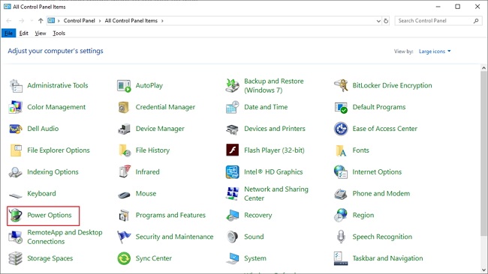Open the Device Manager icon
The width and height of the screenshot is (488, 274).
coord(124,129)
